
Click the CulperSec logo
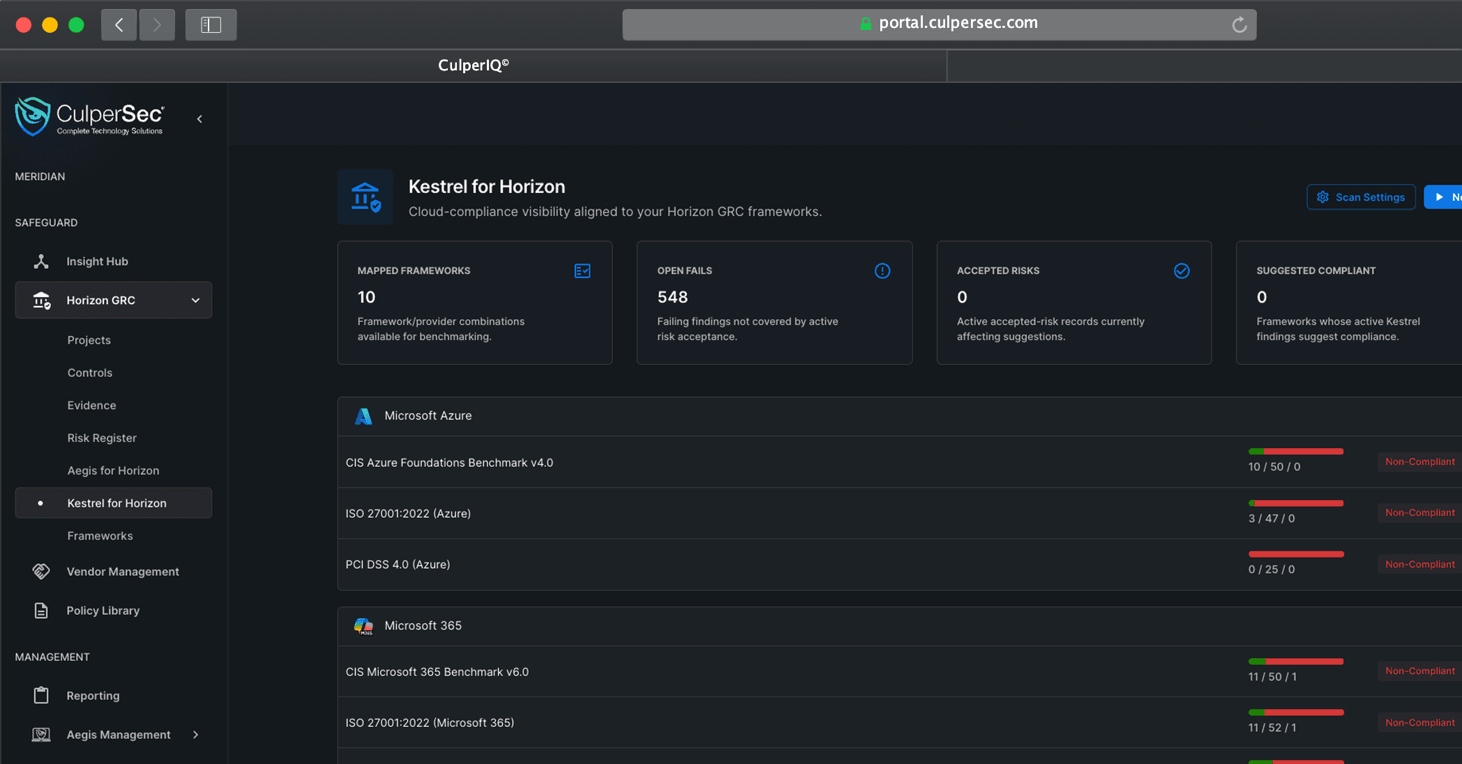[90, 116]
